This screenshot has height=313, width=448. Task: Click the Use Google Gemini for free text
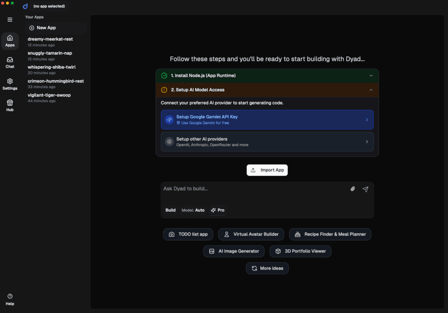click(205, 123)
